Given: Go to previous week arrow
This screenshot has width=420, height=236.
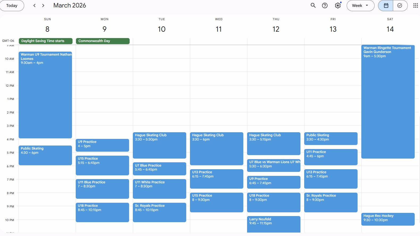Looking at the screenshot, I should click(34, 6).
